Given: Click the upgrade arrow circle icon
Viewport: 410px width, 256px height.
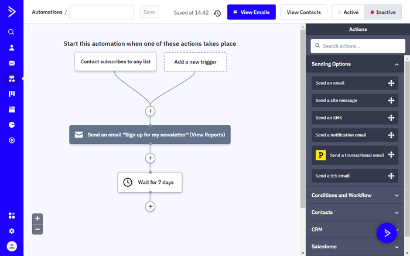Looking at the screenshot, I should pos(12,141).
